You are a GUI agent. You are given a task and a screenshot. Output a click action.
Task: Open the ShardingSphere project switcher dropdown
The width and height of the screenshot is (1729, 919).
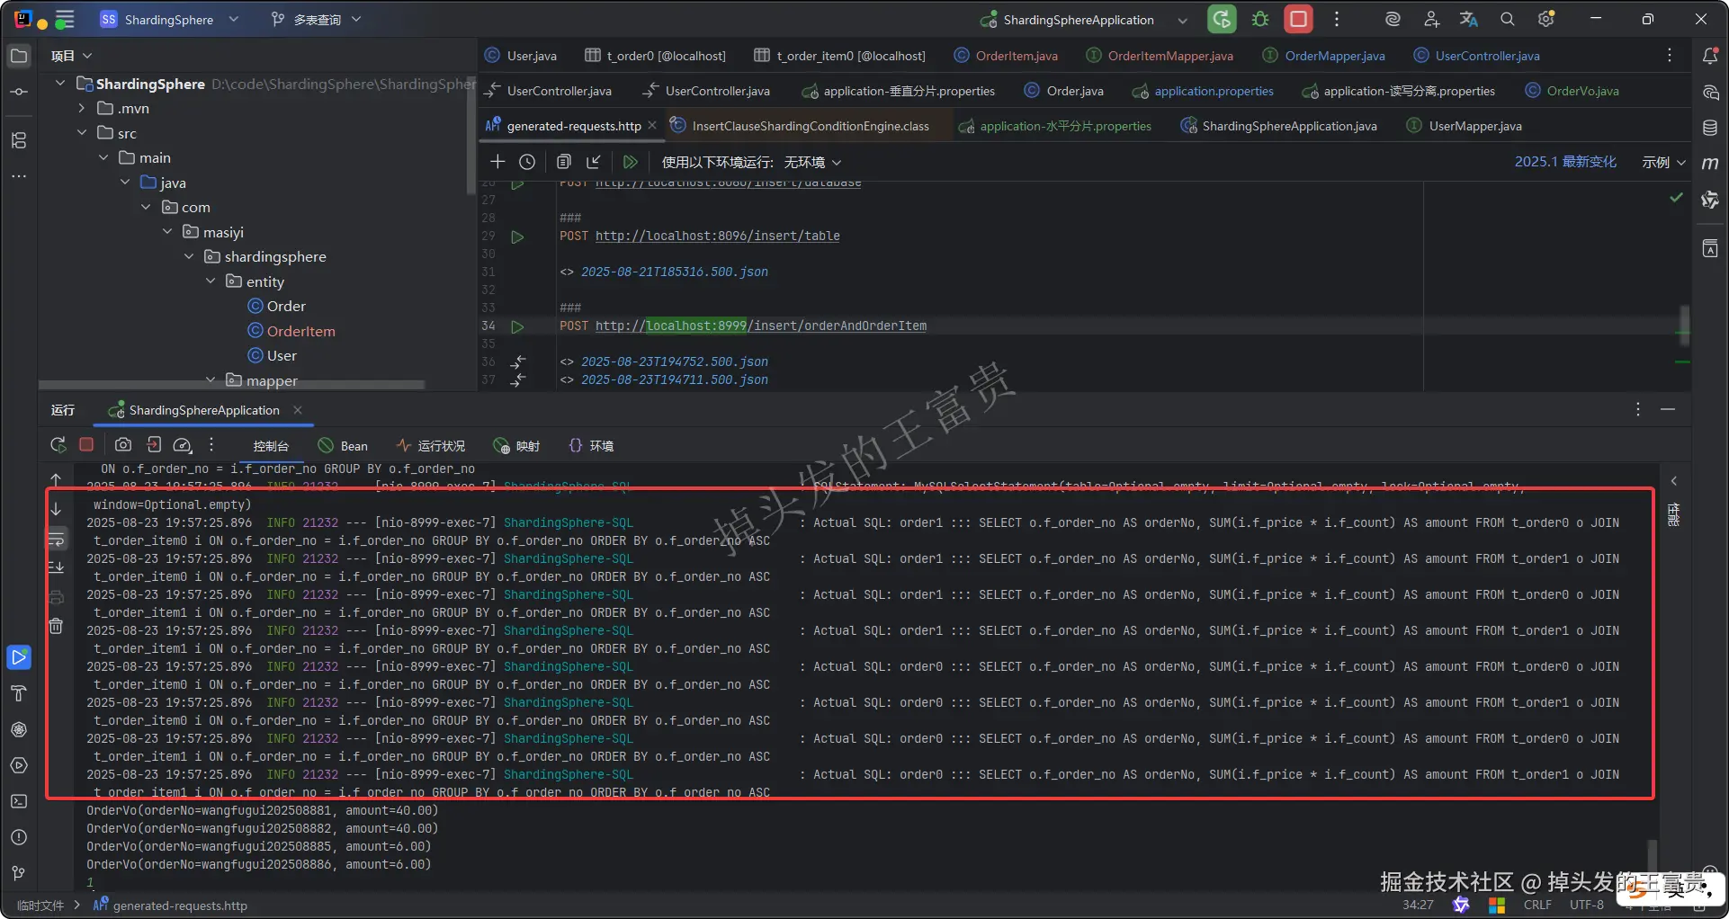[x=170, y=19]
